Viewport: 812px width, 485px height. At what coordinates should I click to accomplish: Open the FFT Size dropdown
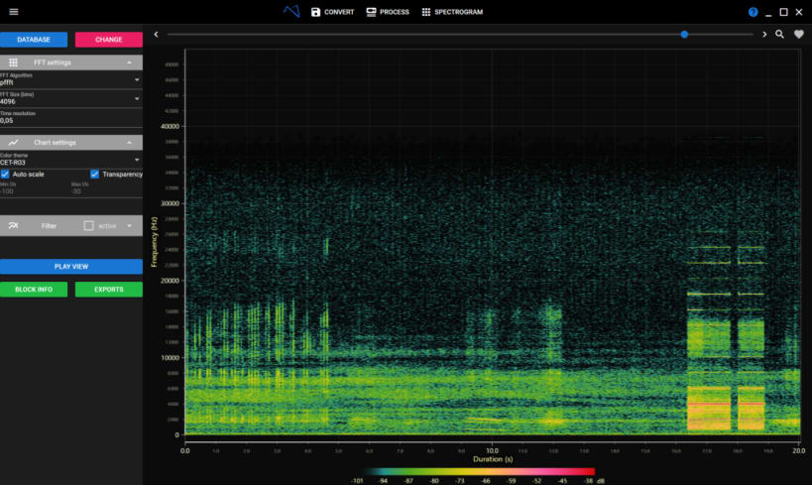pos(71,98)
